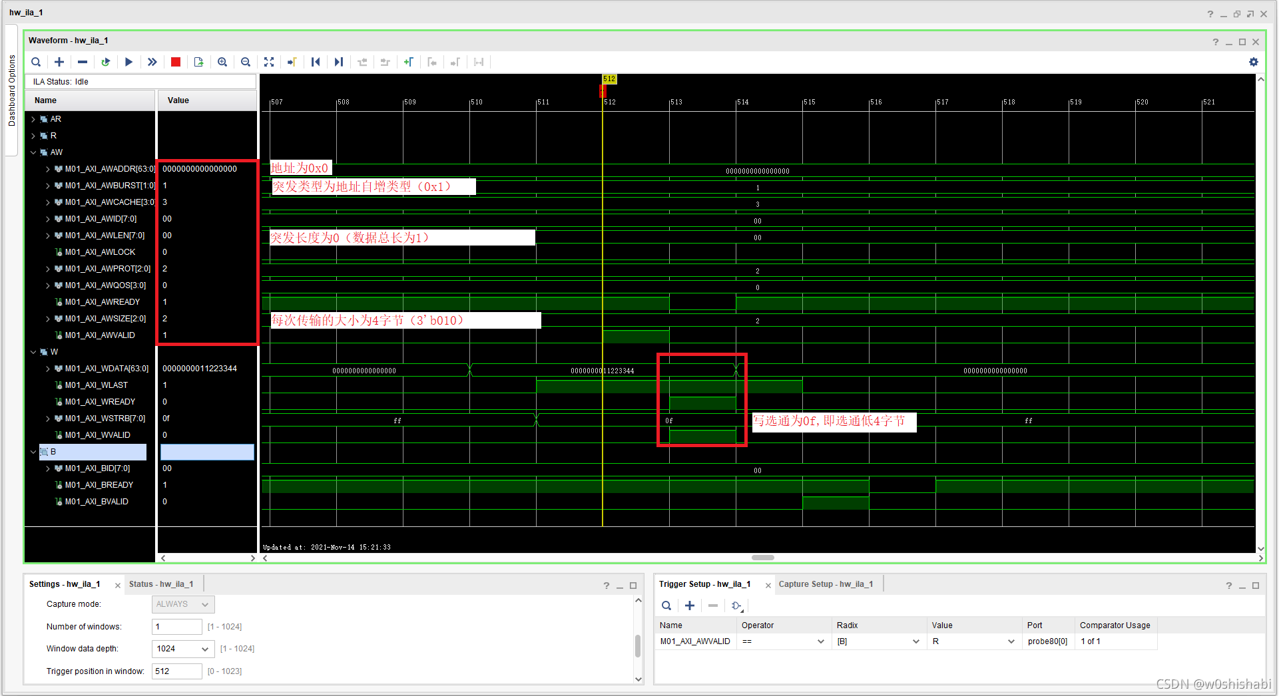Open Dashboard Options side tab

(11, 90)
